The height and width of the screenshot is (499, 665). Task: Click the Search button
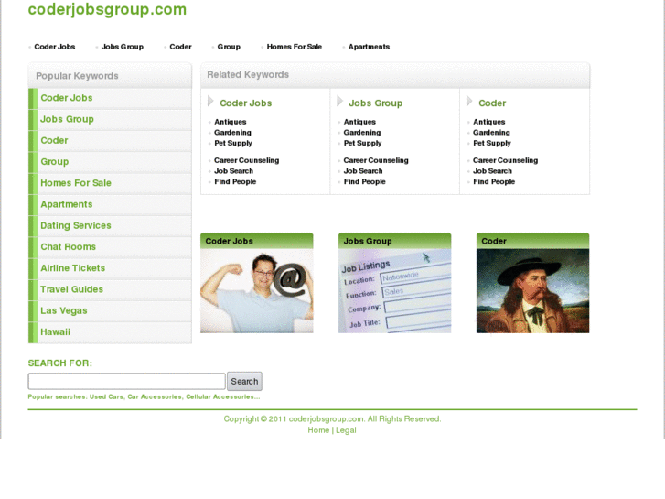click(x=245, y=382)
